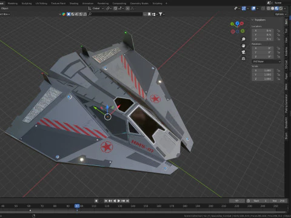Toggle X-ray mode icon

coord(263,8)
